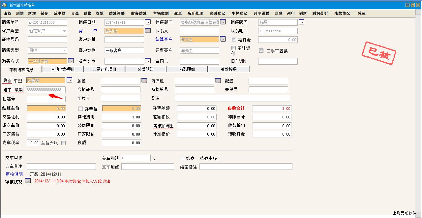
Task: Open the audit status detail icon
Action: 28,180
